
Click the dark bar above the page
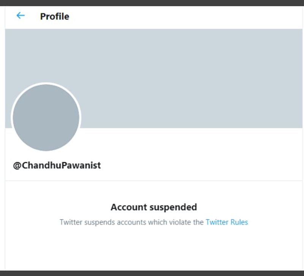[x=152, y=3]
